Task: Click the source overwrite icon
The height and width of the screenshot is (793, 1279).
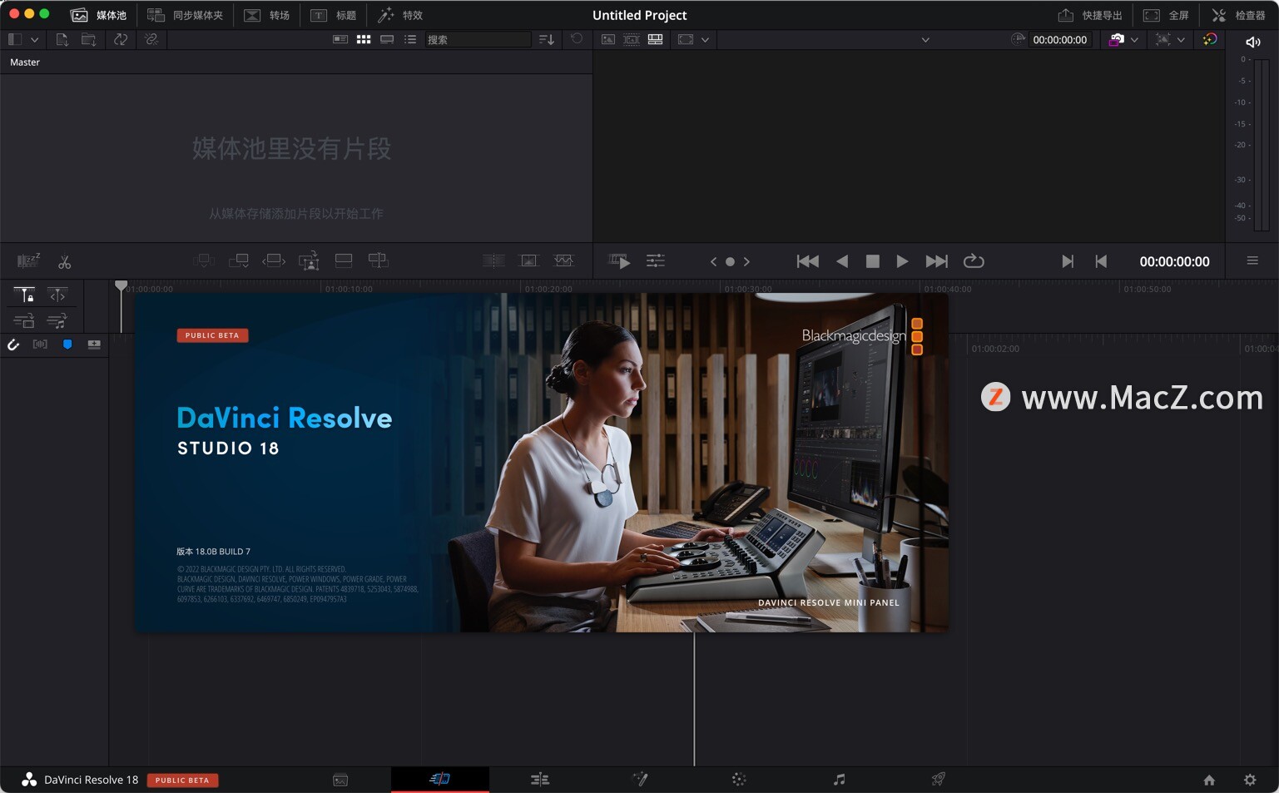Action: click(x=379, y=261)
